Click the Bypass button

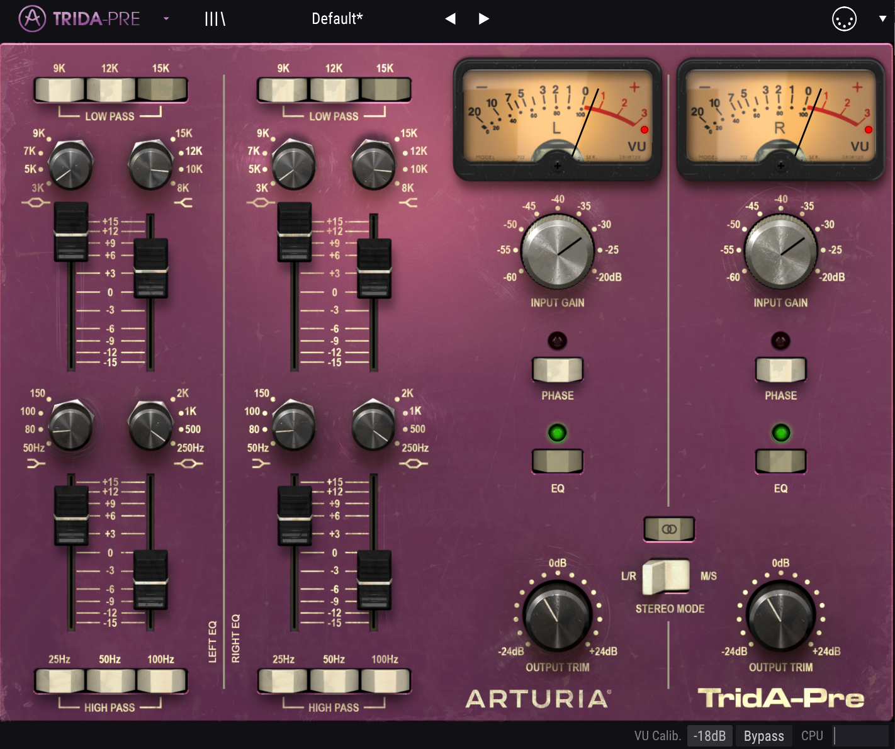coord(763,736)
